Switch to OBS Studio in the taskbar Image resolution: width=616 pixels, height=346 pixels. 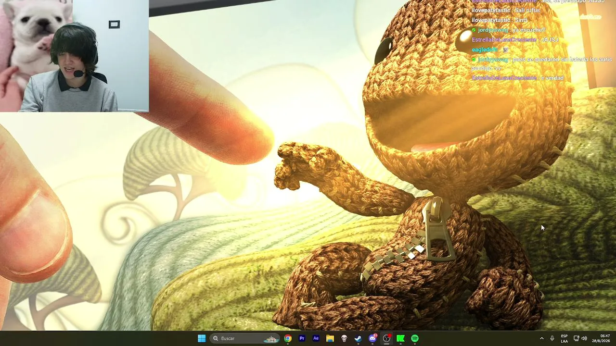click(x=386, y=338)
